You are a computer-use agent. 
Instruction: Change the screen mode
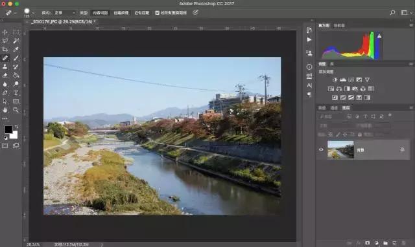pyautogui.click(x=16, y=146)
